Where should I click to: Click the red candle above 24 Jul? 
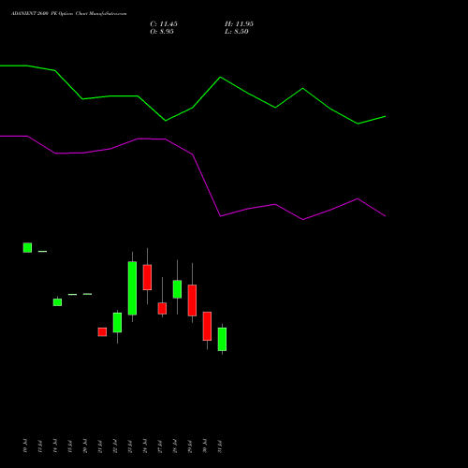pyautogui.click(x=147, y=277)
